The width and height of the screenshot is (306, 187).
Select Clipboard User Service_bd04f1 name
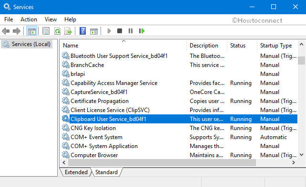tap(108, 119)
